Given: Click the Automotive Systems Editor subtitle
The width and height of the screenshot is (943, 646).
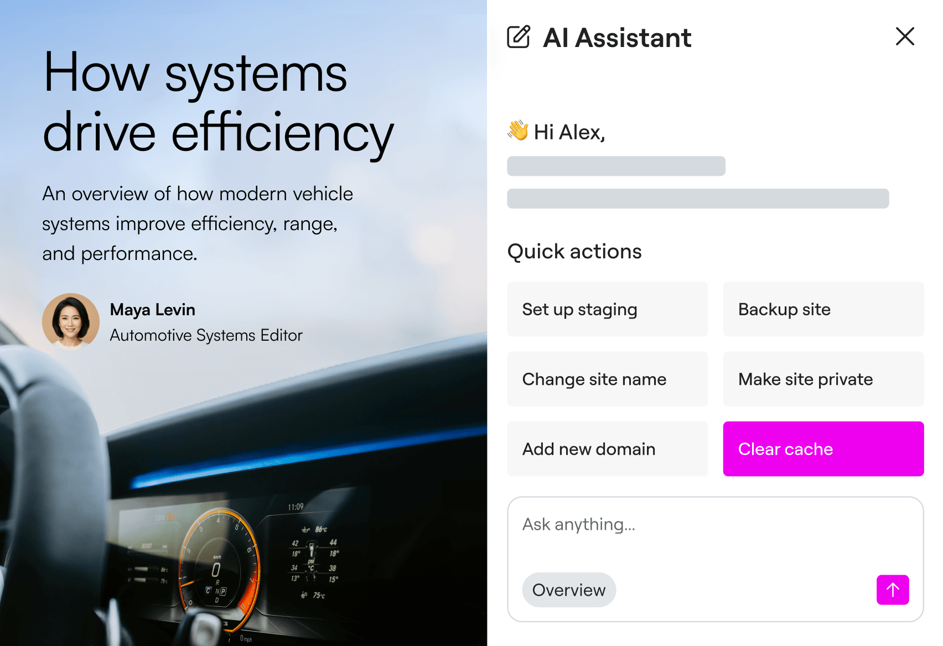Looking at the screenshot, I should (x=206, y=335).
